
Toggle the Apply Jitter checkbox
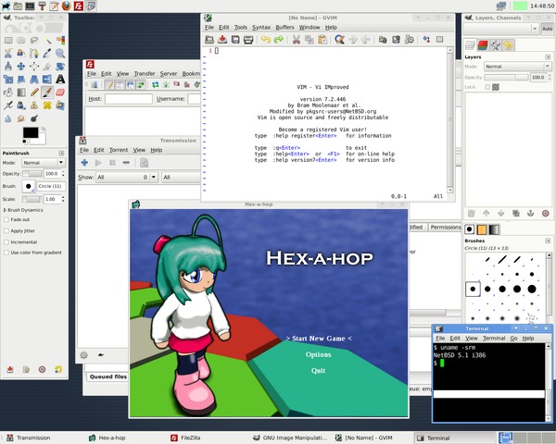coord(8,231)
